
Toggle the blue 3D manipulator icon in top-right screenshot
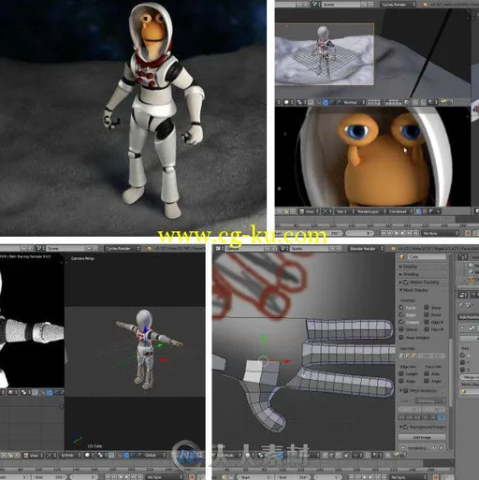point(326,102)
